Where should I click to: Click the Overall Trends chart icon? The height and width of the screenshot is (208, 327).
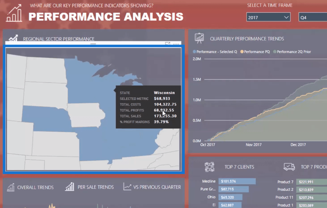coord(11,187)
